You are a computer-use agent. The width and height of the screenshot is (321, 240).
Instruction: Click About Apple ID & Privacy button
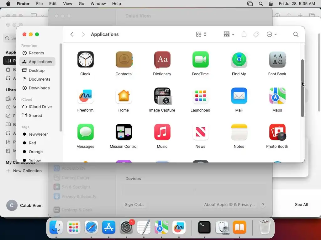coord(229,204)
